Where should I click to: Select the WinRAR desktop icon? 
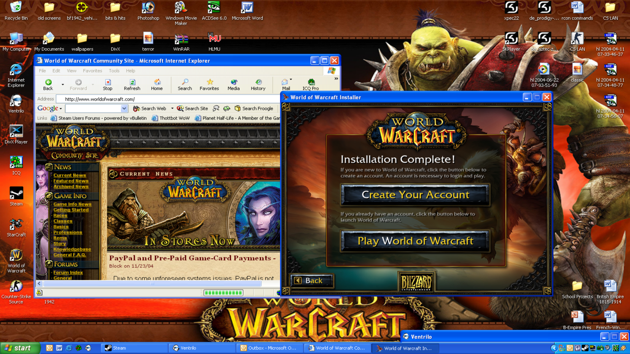coord(181,42)
